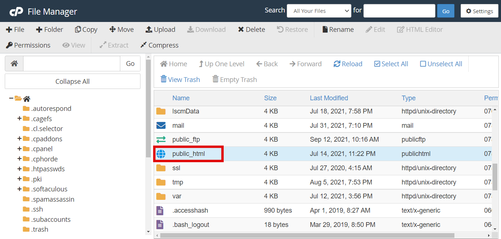Reload the file listing

click(347, 64)
